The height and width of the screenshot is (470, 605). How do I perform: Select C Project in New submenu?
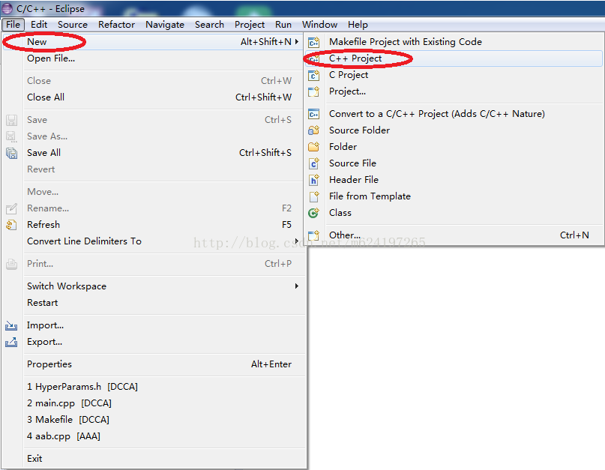click(454, 75)
